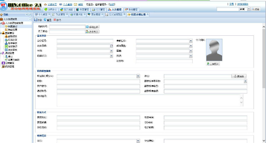This screenshot has height=143, width=266.
Task: Switch to 系统管理 main module tab
Action: pyautogui.click(x=131, y=10)
